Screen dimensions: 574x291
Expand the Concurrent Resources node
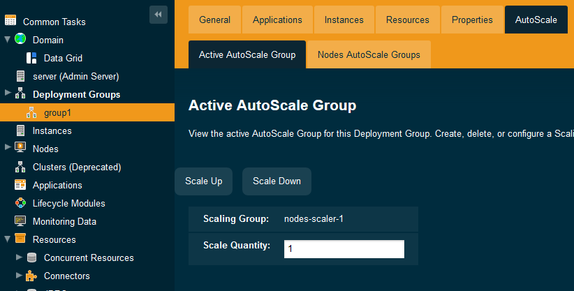(19, 258)
